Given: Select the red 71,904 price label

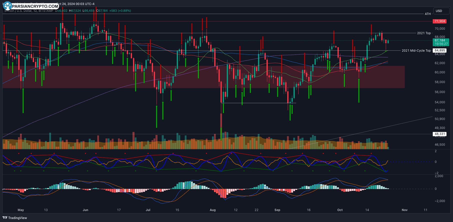Looking at the screenshot, I should [440, 21].
